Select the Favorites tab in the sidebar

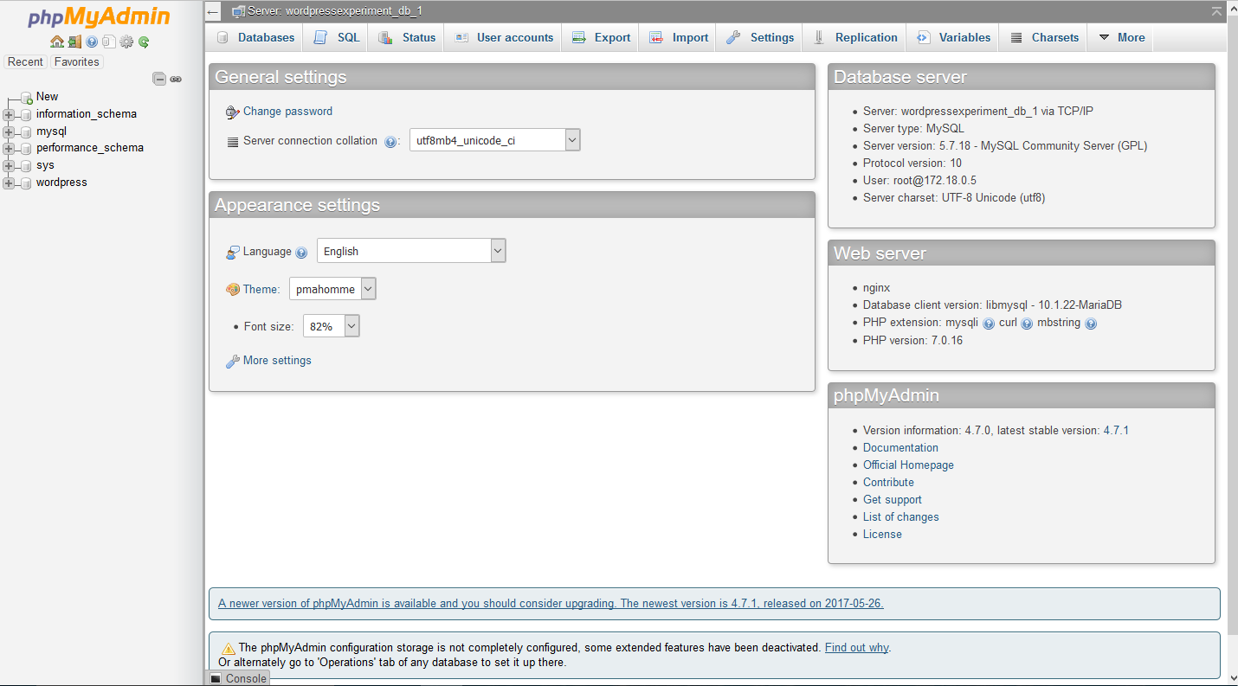pos(76,61)
